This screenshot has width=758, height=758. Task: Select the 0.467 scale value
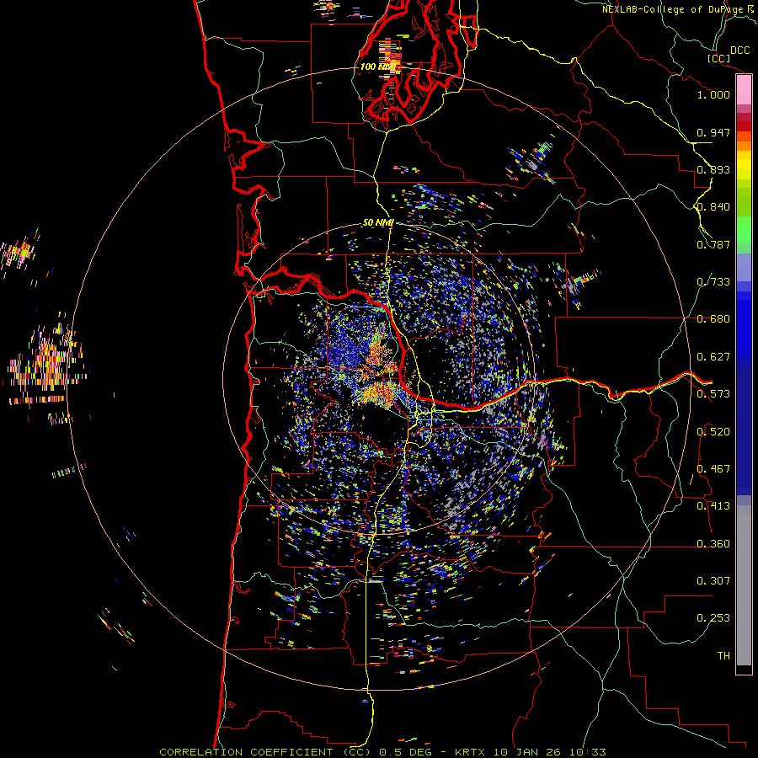click(713, 469)
